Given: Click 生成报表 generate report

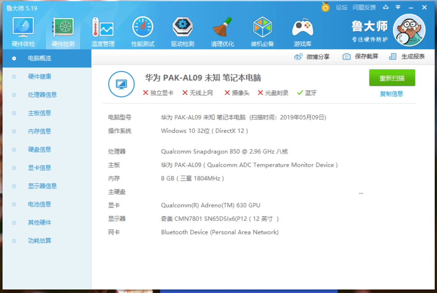Looking at the screenshot, I should 407,57.
